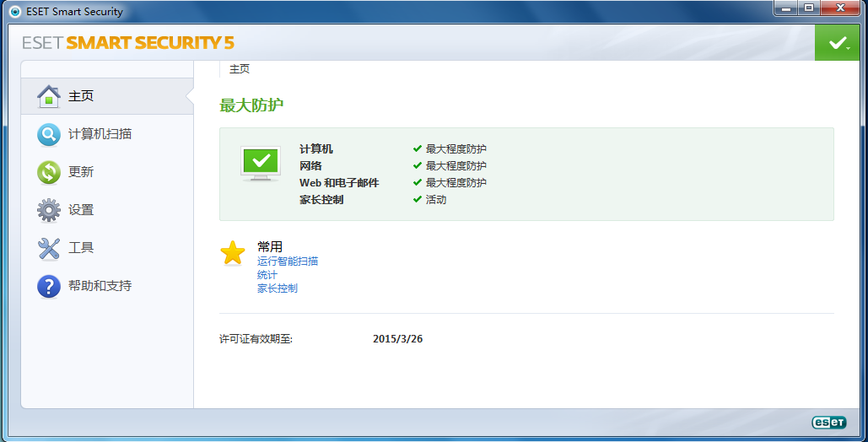Image resolution: width=868 pixels, height=442 pixels.
Task: Click the green refresh icon for 更新
Action: 49,172
